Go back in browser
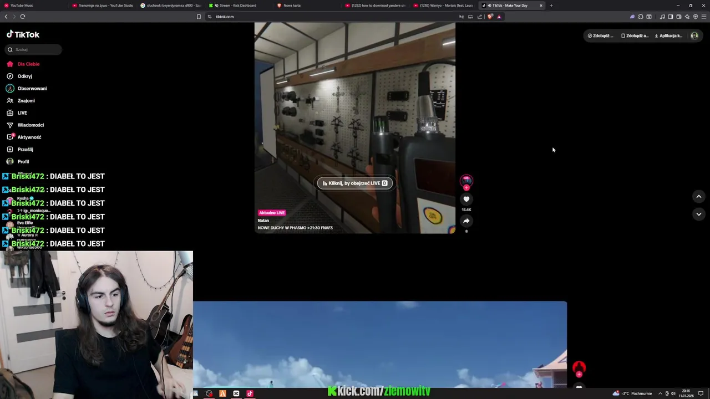The height and width of the screenshot is (399, 710). (6, 17)
